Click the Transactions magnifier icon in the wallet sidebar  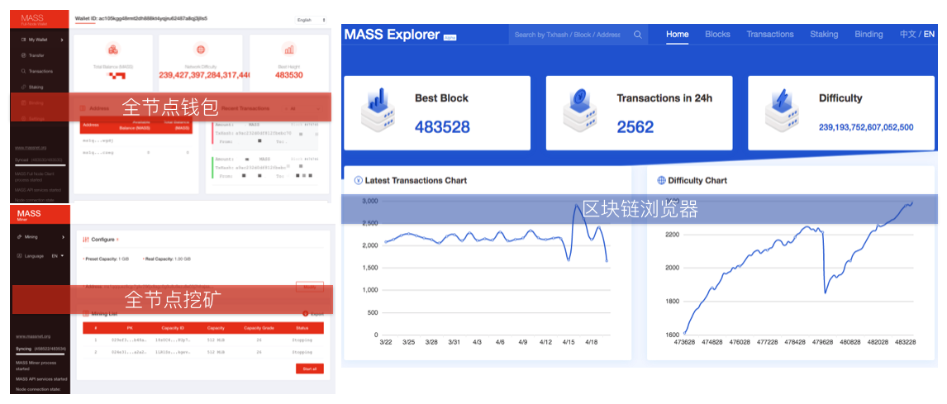[24, 71]
